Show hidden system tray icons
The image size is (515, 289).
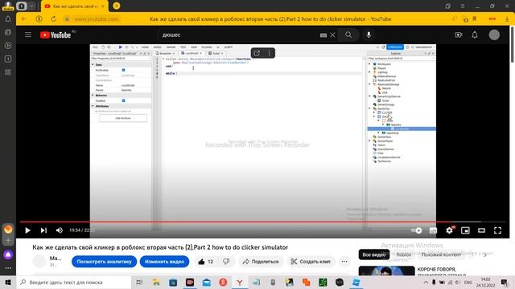coord(426,282)
